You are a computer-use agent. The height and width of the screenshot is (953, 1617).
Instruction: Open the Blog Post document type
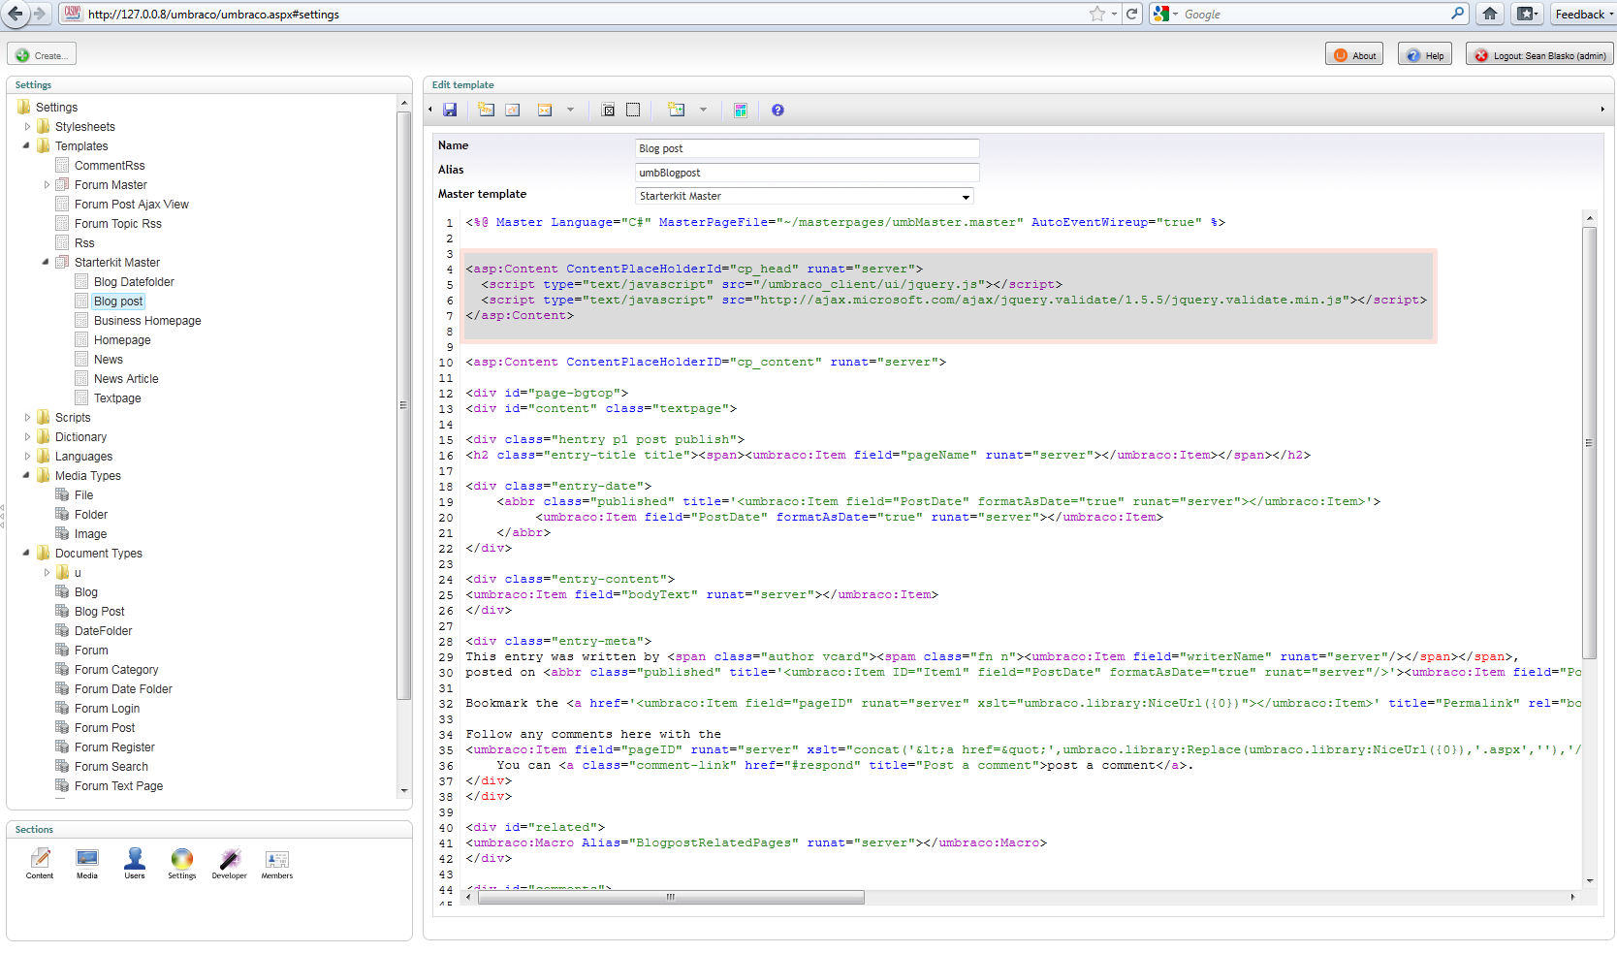tap(100, 612)
